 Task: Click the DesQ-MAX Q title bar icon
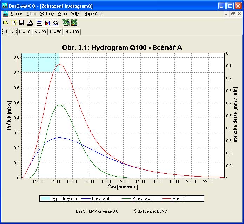pos(5,6)
